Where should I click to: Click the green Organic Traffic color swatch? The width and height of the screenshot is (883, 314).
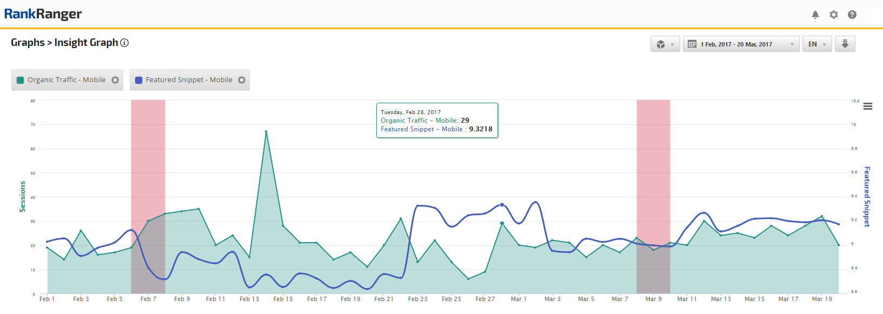pyautogui.click(x=21, y=80)
